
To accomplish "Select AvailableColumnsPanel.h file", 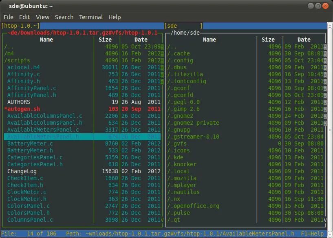I will coord(82,123).
